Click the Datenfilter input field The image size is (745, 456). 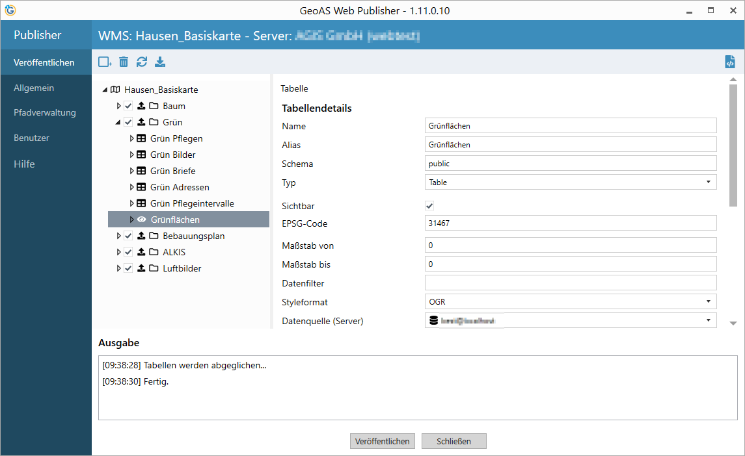tap(571, 283)
